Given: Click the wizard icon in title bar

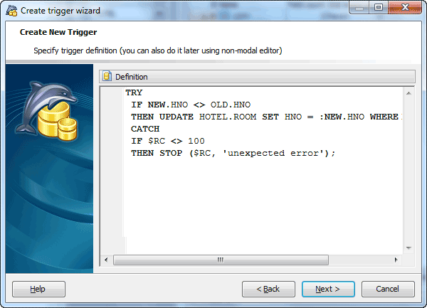Looking at the screenshot, I should [11, 11].
